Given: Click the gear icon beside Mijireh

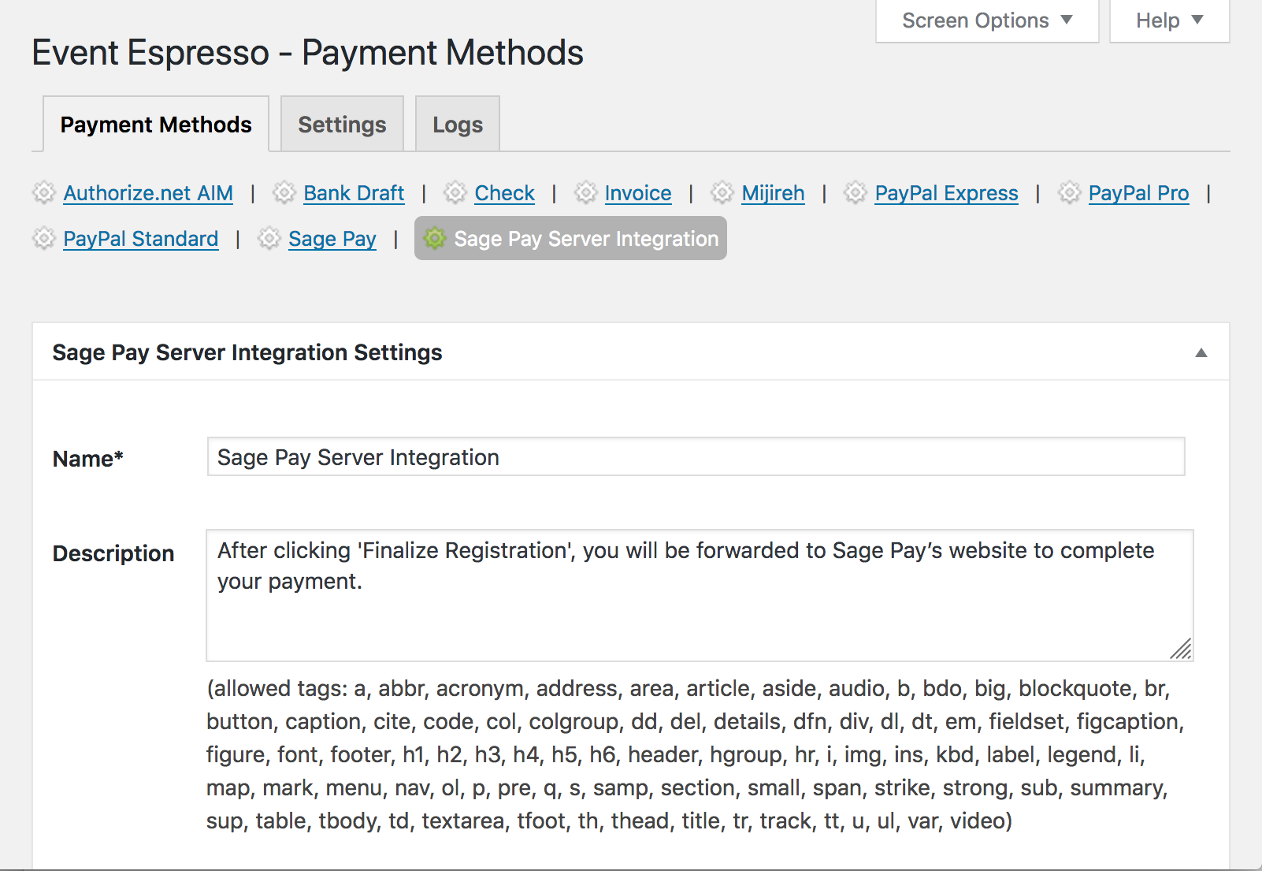Looking at the screenshot, I should (722, 192).
